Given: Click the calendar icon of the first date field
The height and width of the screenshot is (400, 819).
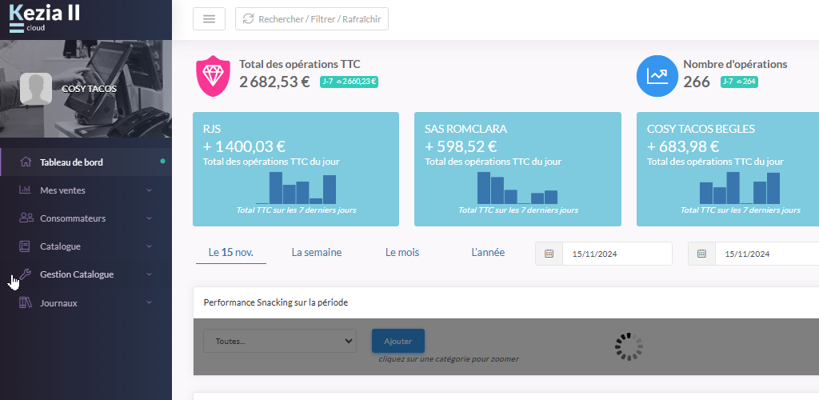Looking at the screenshot, I should 549,254.
